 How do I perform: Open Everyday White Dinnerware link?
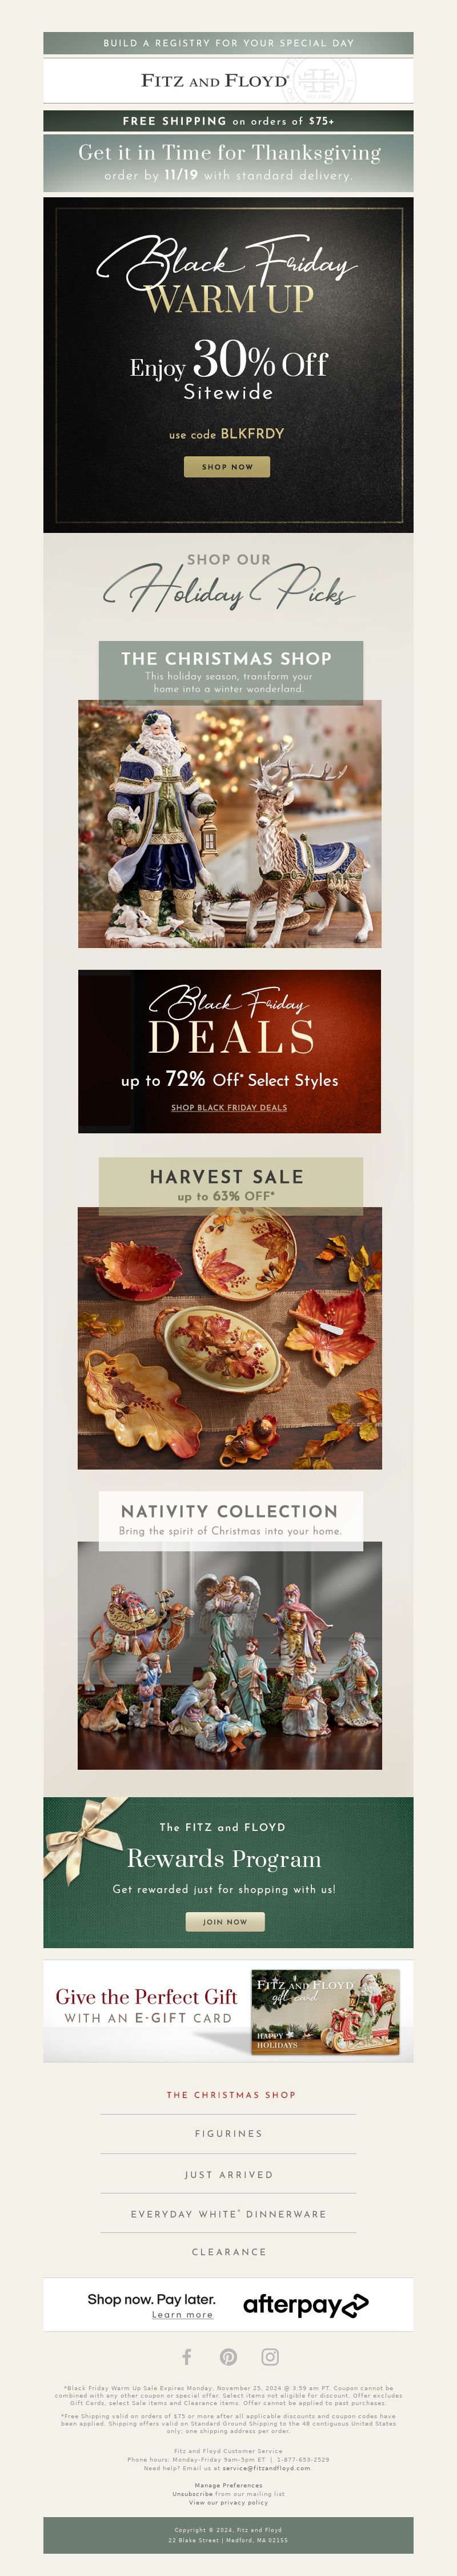pyautogui.click(x=229, y=2214)
